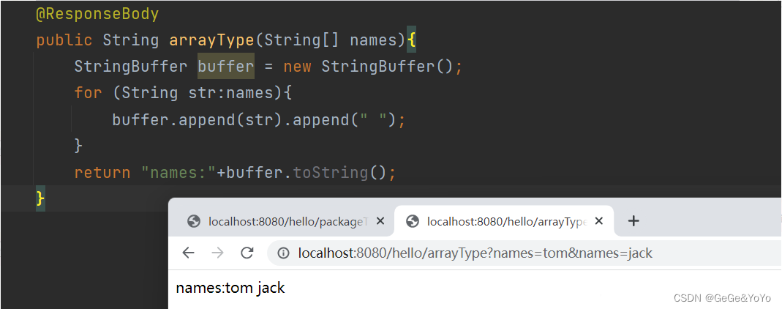Open a new browser tab
782x309 pixels.
coord(633,221)
